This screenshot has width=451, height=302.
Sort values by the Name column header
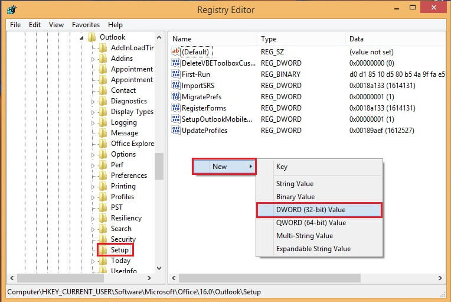pyautogui.click(x=213, y=39)
